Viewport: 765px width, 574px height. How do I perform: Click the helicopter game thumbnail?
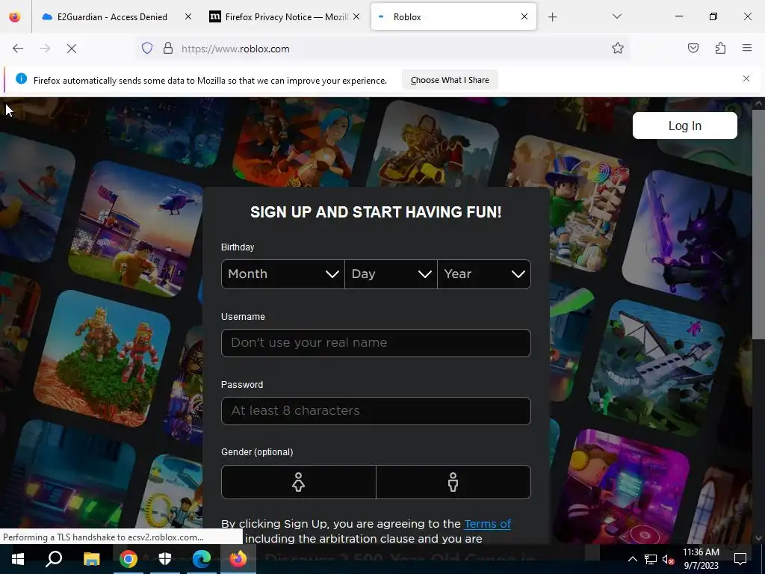137,229
